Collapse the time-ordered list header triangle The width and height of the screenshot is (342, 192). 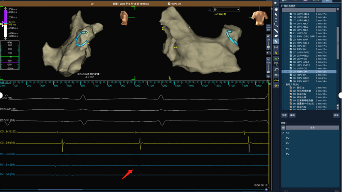[x=282, y=5]
